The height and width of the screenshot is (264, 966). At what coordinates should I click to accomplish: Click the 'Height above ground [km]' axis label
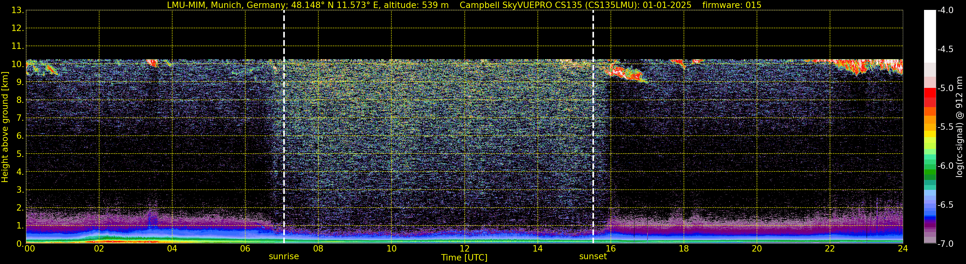click(x=5, y=127)
